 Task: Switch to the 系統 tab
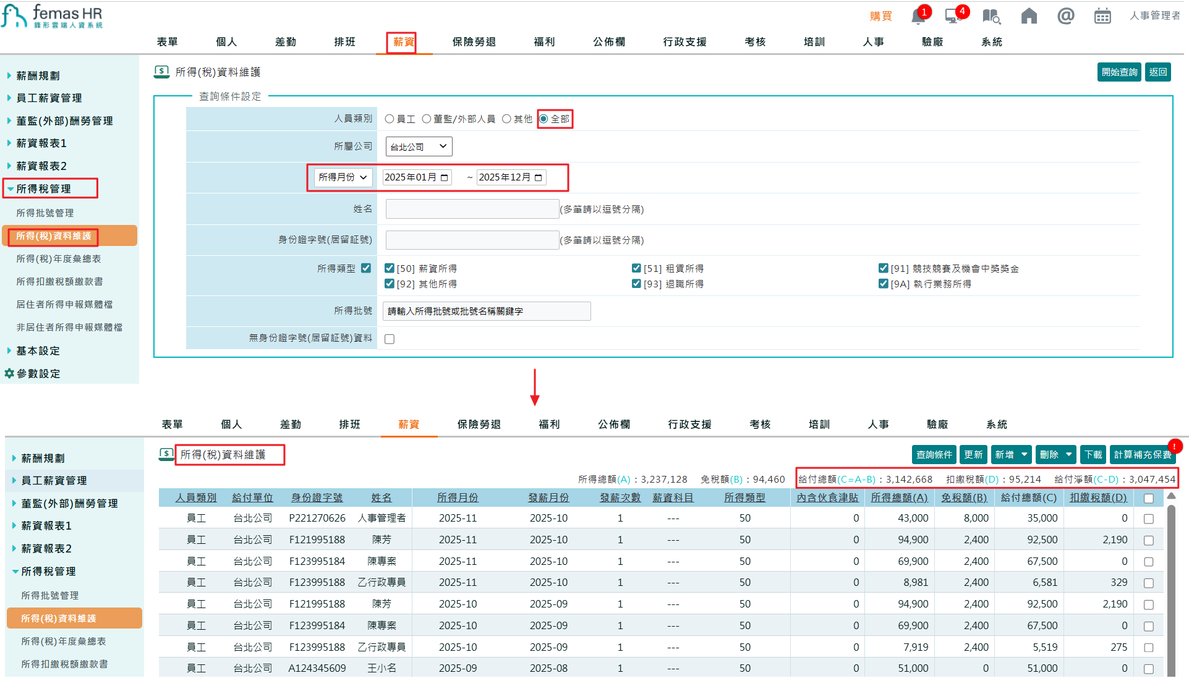point(991,41)
